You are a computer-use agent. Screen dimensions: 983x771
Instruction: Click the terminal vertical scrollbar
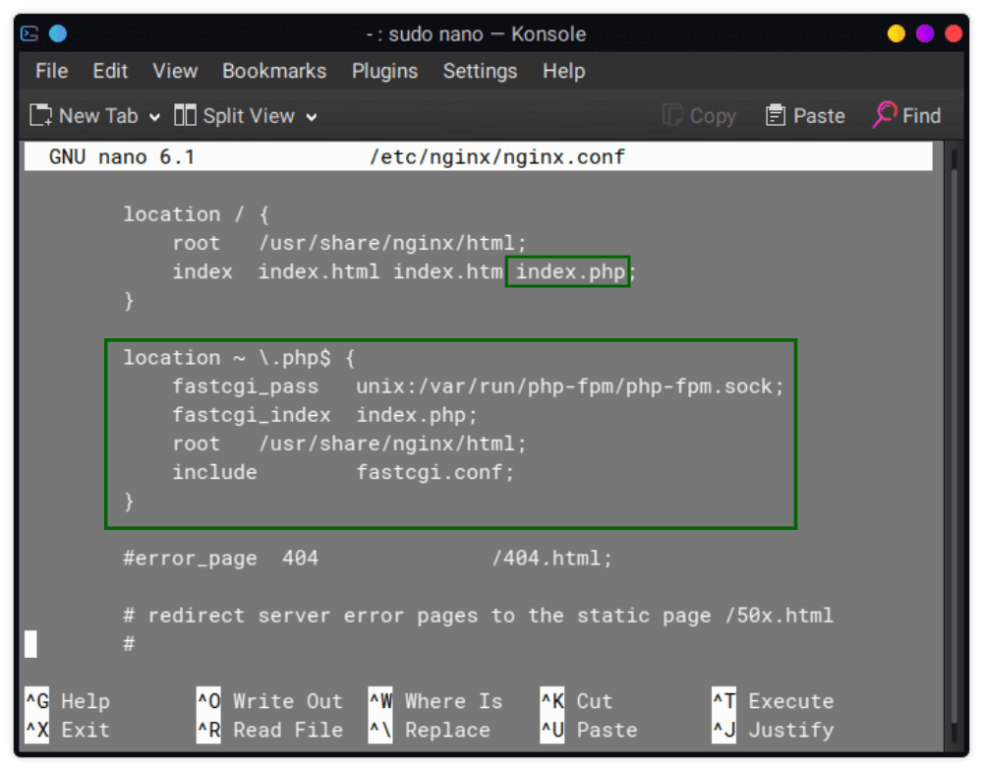pyautogui.click(x=954, y=445)
